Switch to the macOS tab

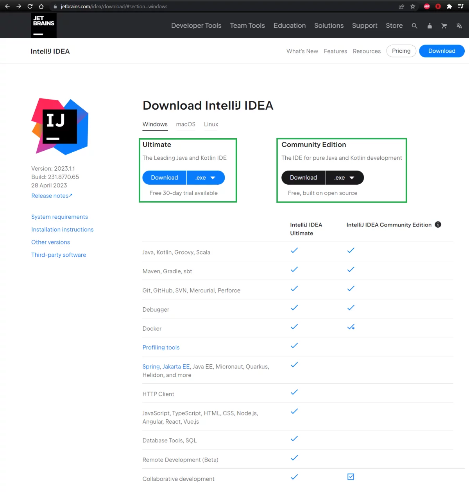[186, 124]
